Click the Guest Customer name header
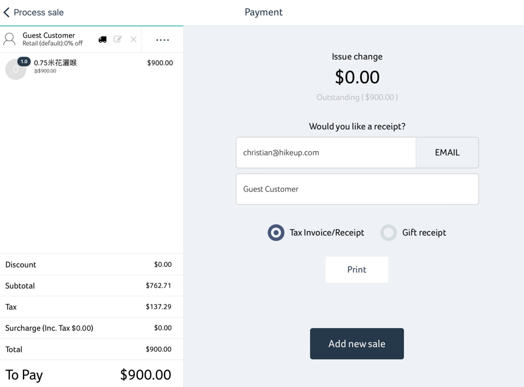 point(49,35)
